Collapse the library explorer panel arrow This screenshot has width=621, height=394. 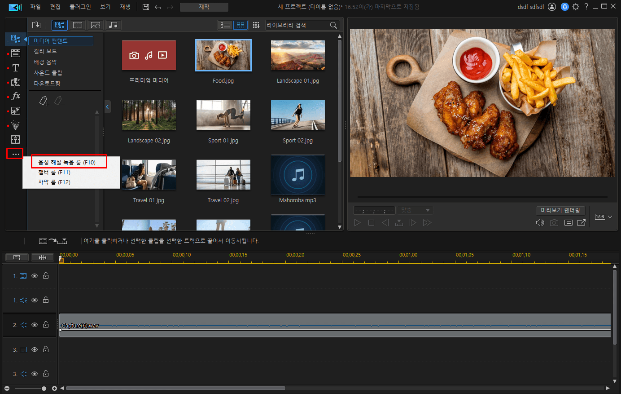(x=107, y=107)
